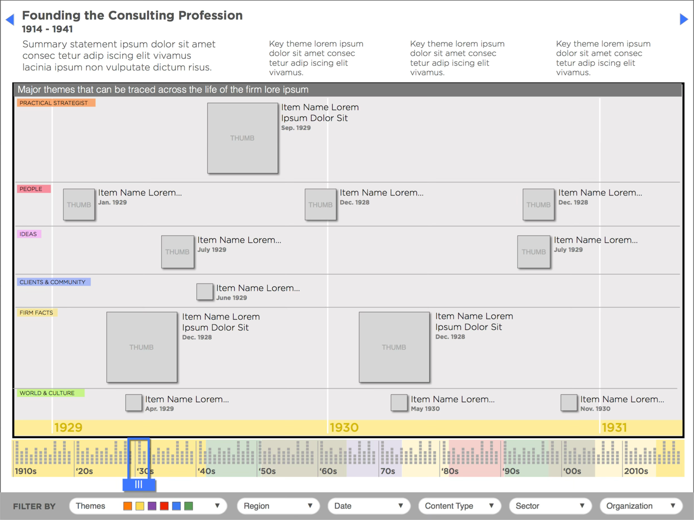
Task: Click the 'Founding the Consulting Profession' heading
Action: point(132,15)
